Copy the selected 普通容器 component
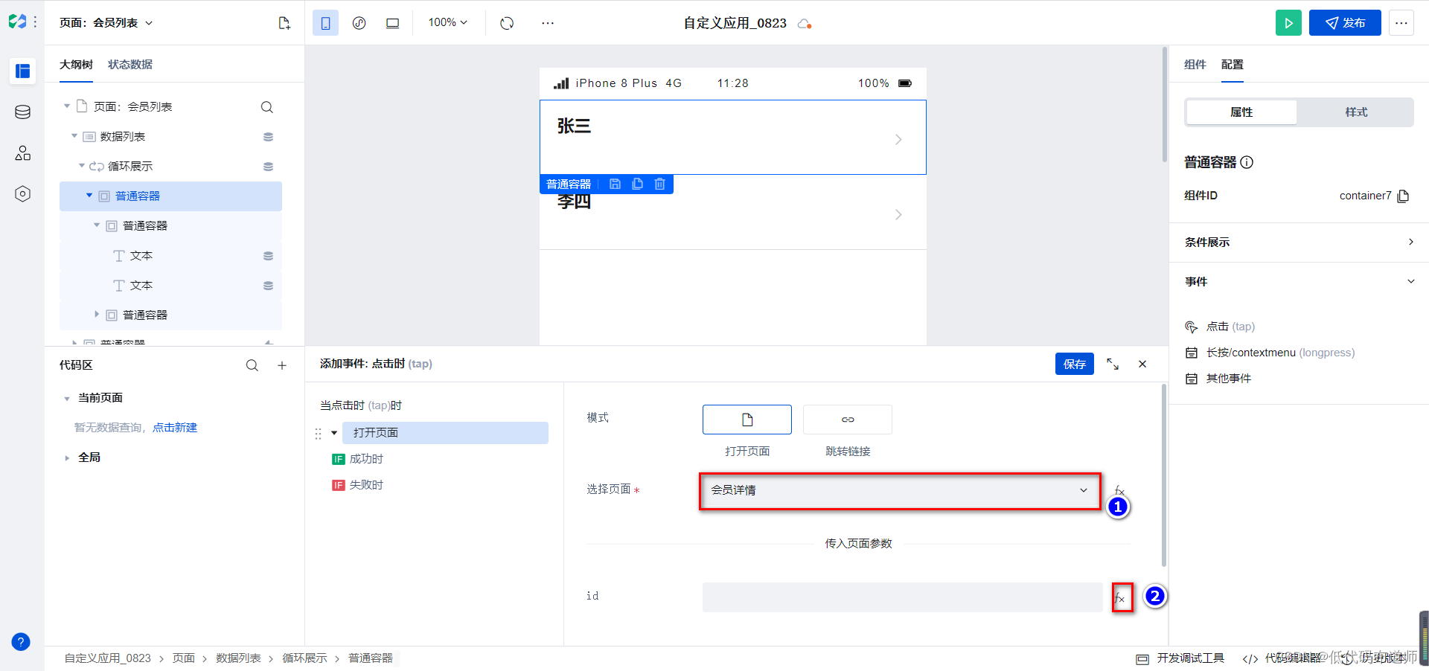This screenshot has height=671, width=1429. 637,184
